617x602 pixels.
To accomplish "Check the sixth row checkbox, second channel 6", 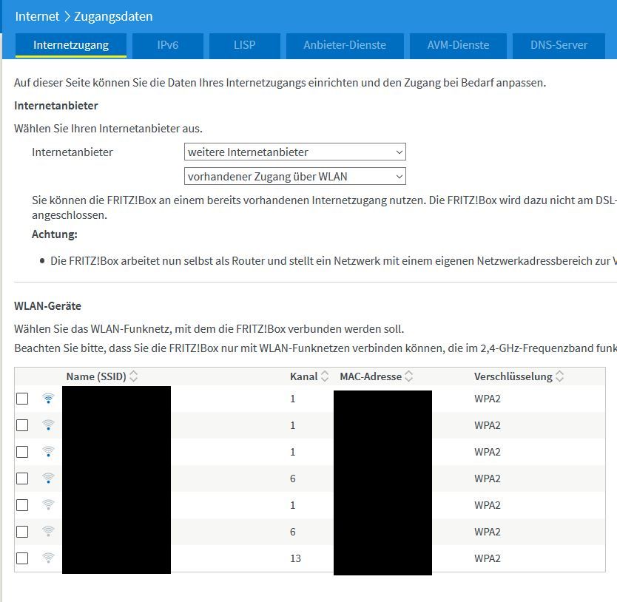I will point(22,532).
